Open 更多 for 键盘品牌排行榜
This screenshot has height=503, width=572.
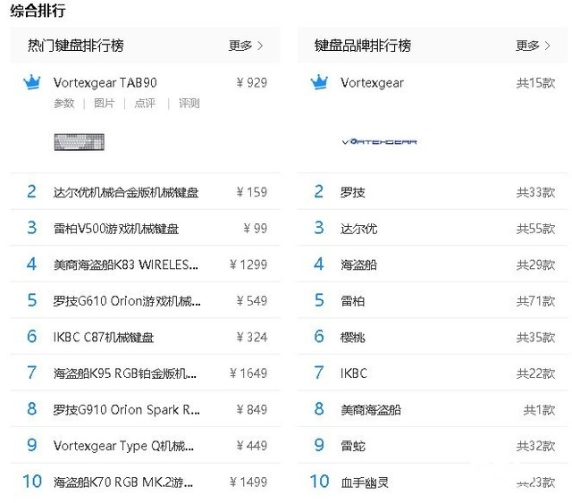(x=533, y=46)
